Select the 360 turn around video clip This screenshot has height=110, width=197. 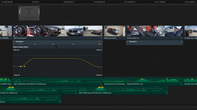(58, 33)
